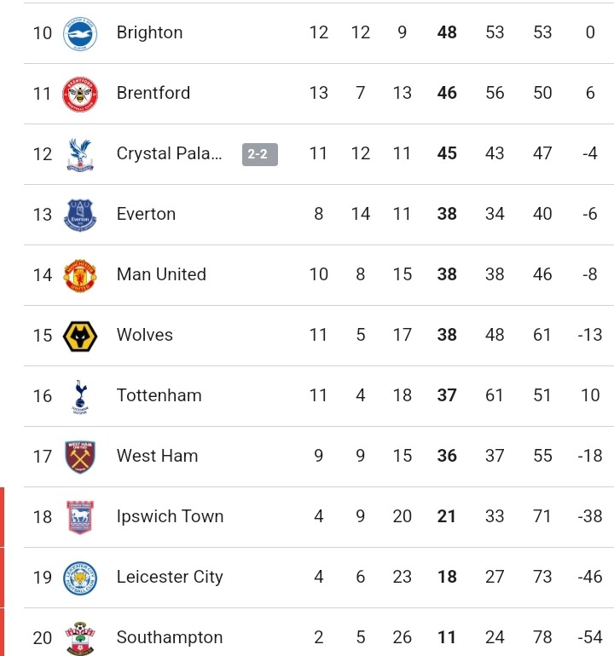Select the Crystal Palace team name
This screenshot has width=614, height=656.
click(x=169, y=153)
